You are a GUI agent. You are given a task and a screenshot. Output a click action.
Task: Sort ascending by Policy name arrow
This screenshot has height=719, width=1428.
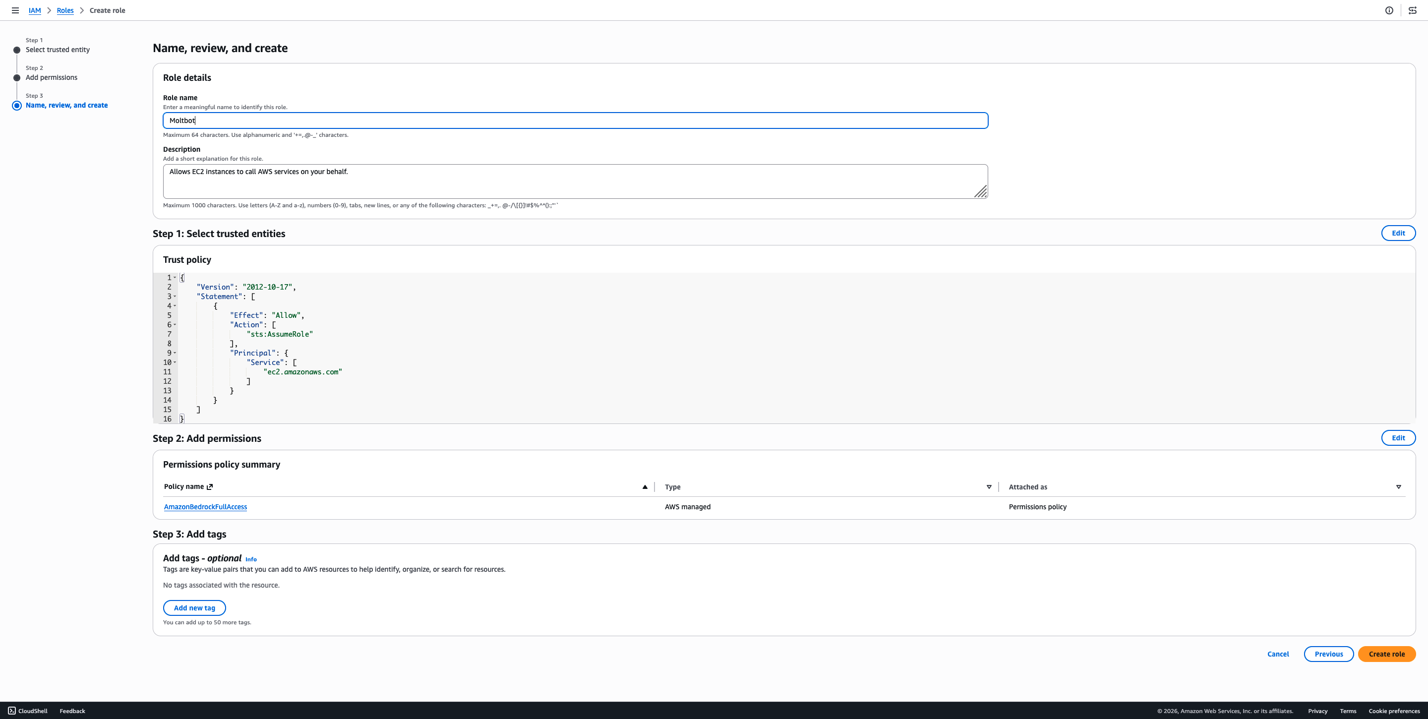[x=645, y=487]
